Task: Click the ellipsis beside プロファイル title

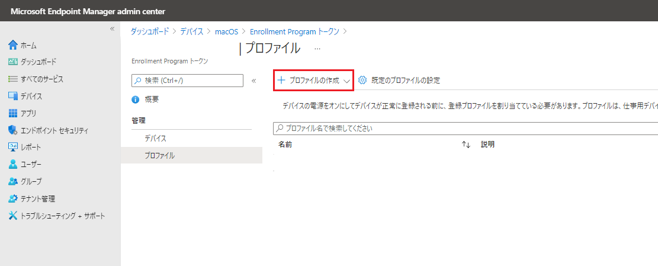Action: click(x=317, y=49)
